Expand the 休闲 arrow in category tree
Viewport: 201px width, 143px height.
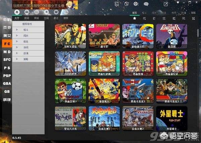(17, 47)
